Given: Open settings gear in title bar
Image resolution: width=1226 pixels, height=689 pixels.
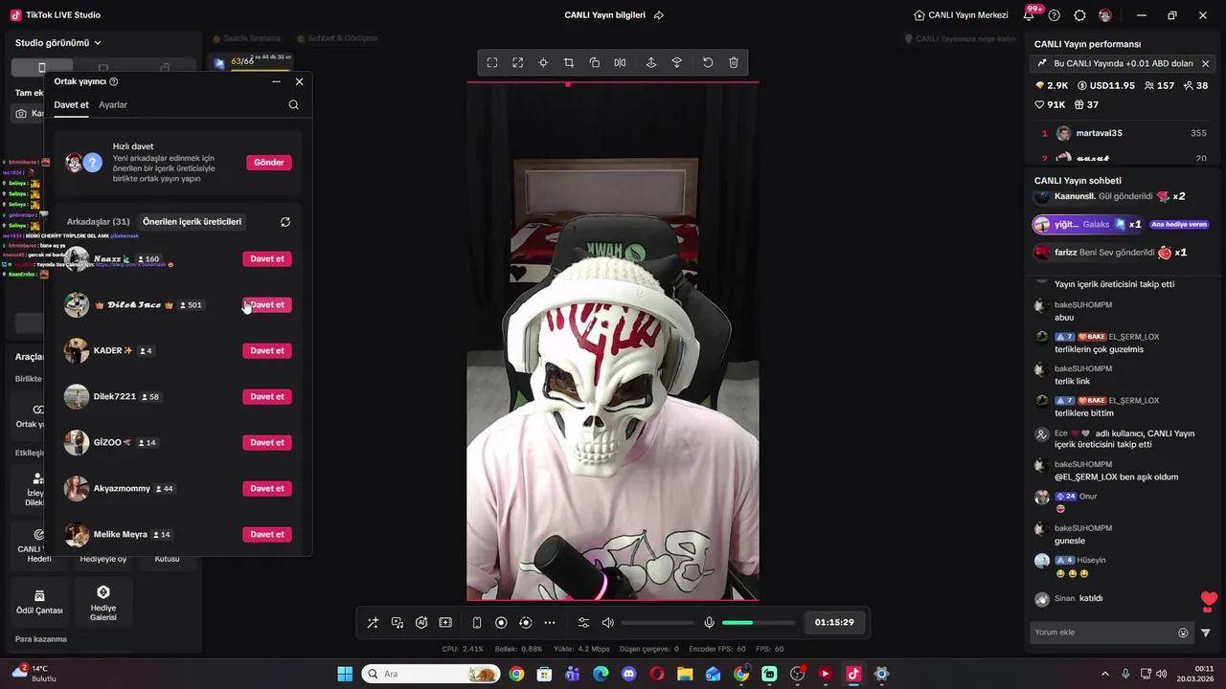Looking at the screenshot, I should (x=1080, y=15).
